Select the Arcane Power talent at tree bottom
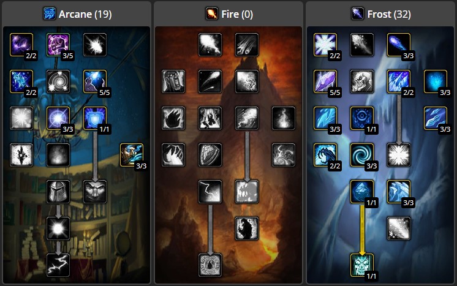This screenshot has width=457, height=286. 58,265
